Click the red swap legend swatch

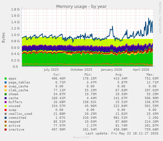point(6,110)
